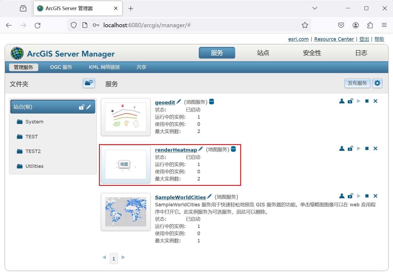Delete the geoedit service with X icon
393x274 pixels.
pos(375,101)
